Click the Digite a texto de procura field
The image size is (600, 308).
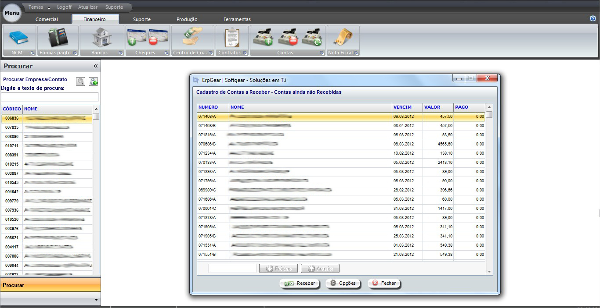50,97
